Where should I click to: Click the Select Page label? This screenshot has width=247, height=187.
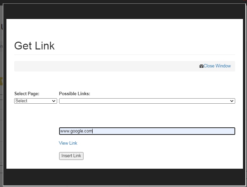pyautogui.click(x=27, y=93)
